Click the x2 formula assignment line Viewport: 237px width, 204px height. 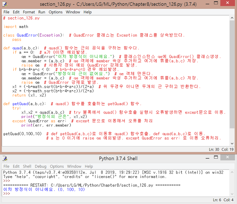(53, 91)
